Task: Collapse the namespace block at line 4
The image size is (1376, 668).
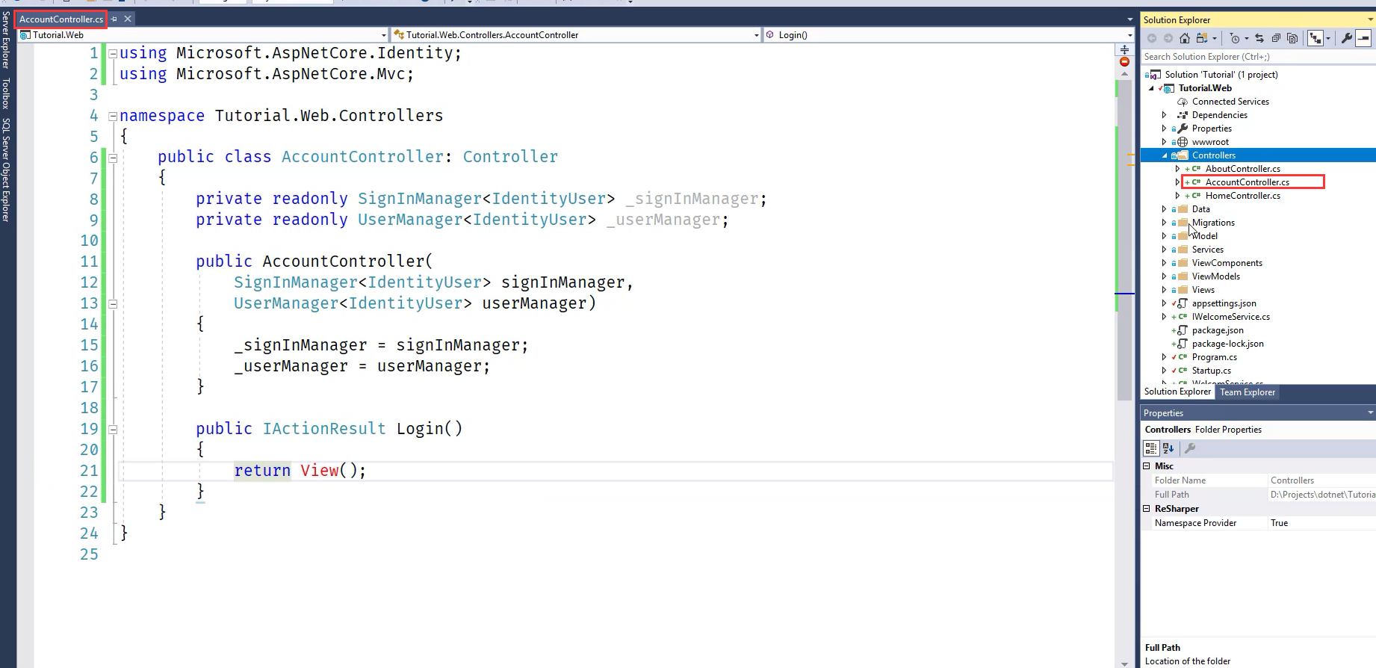Action: pos(113,116)
